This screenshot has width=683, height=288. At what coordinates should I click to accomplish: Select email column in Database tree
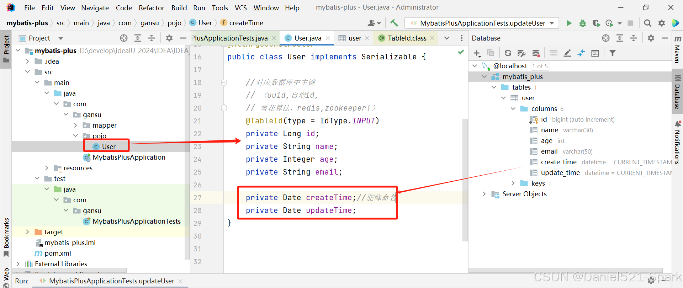[x=549, y=151]
